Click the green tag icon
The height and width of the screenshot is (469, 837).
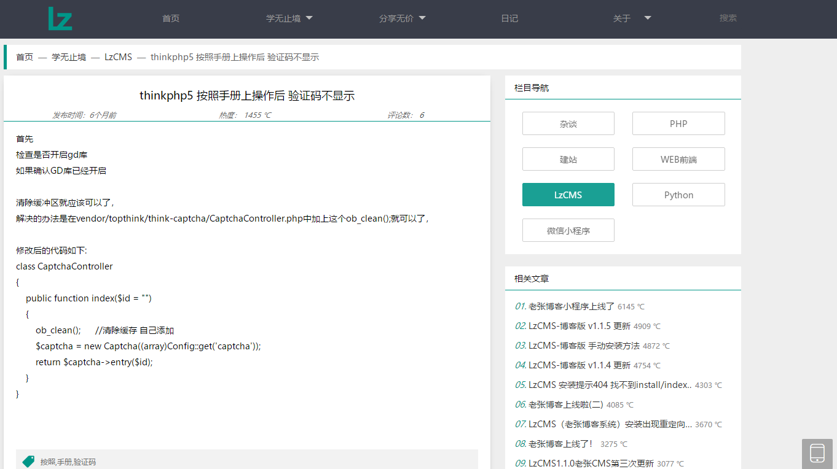pyautogui.click(x=28, y=461)
